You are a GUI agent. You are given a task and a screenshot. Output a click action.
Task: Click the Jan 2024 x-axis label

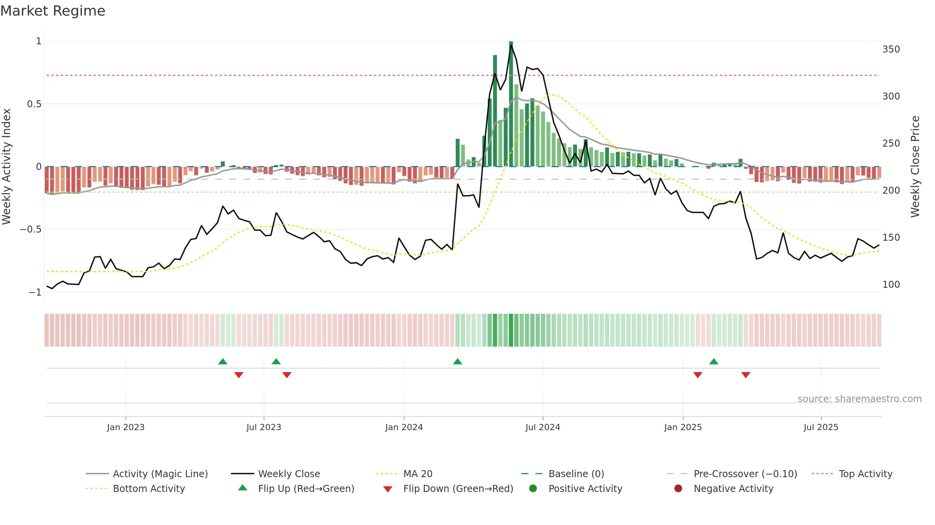tap(404, 427)
